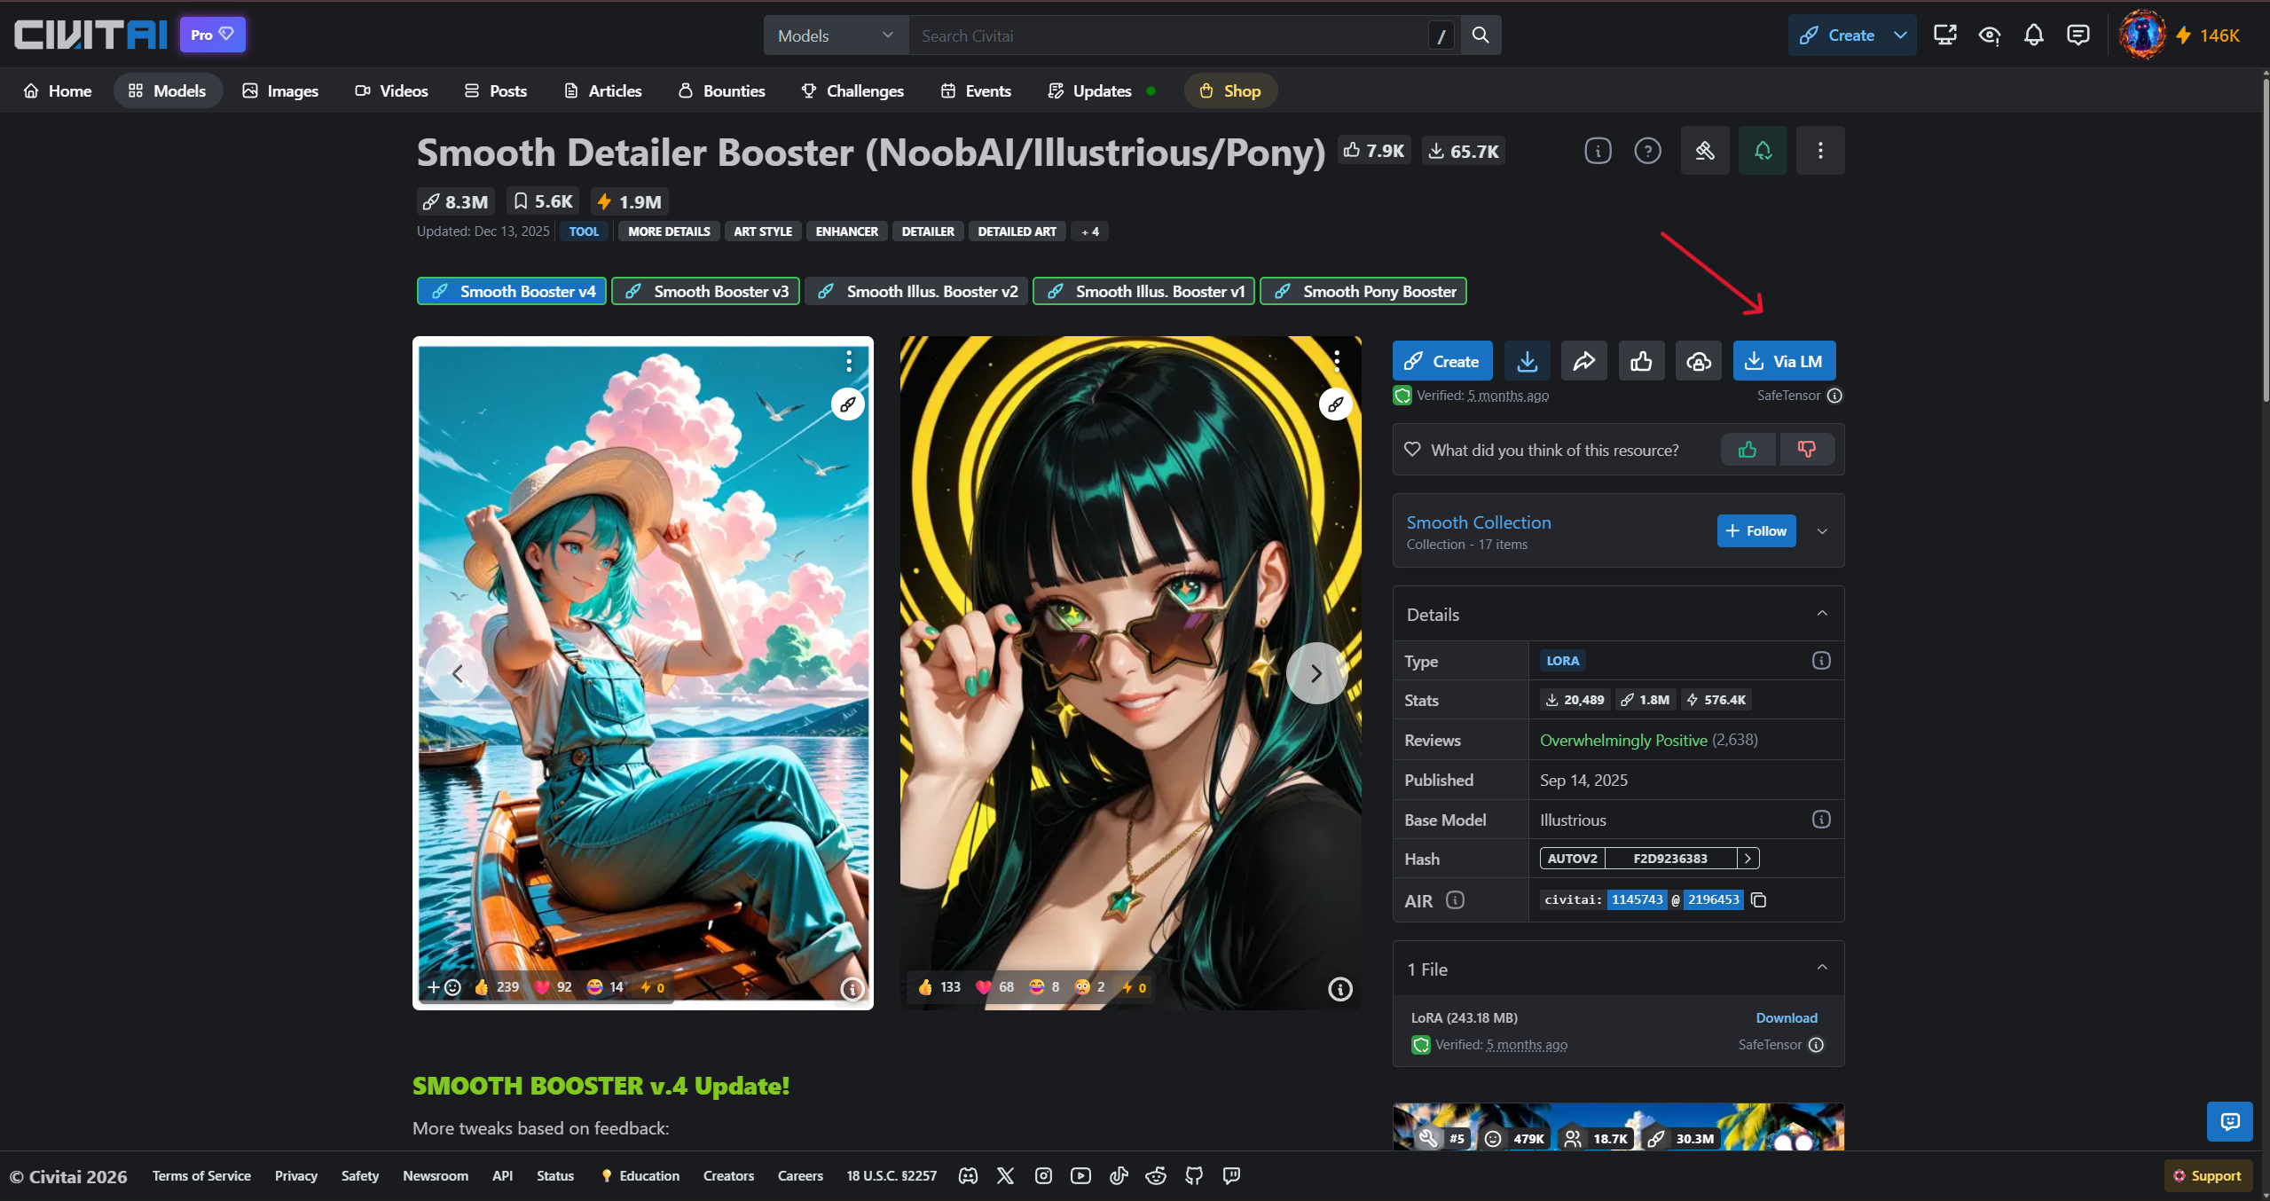Click the share arrow icon
The width and height of the screenshot is (2270, 1201).
1583,361
